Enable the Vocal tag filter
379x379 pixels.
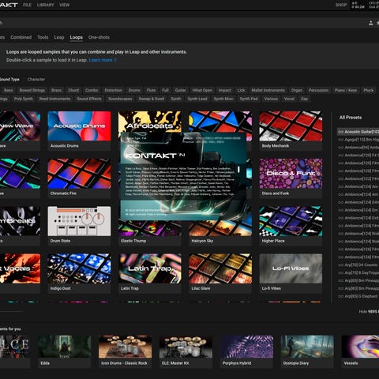(x=289, y=99)
